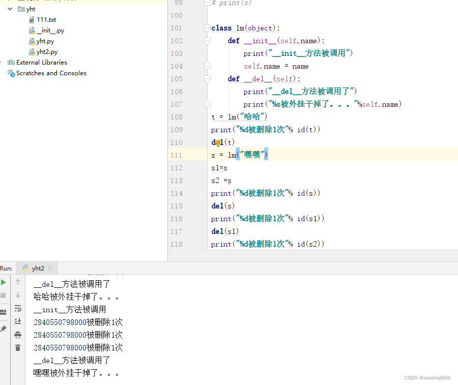This screenshot has width=458, height=385.
Task: Navigate down the stack trace
Action: (18, 295)
